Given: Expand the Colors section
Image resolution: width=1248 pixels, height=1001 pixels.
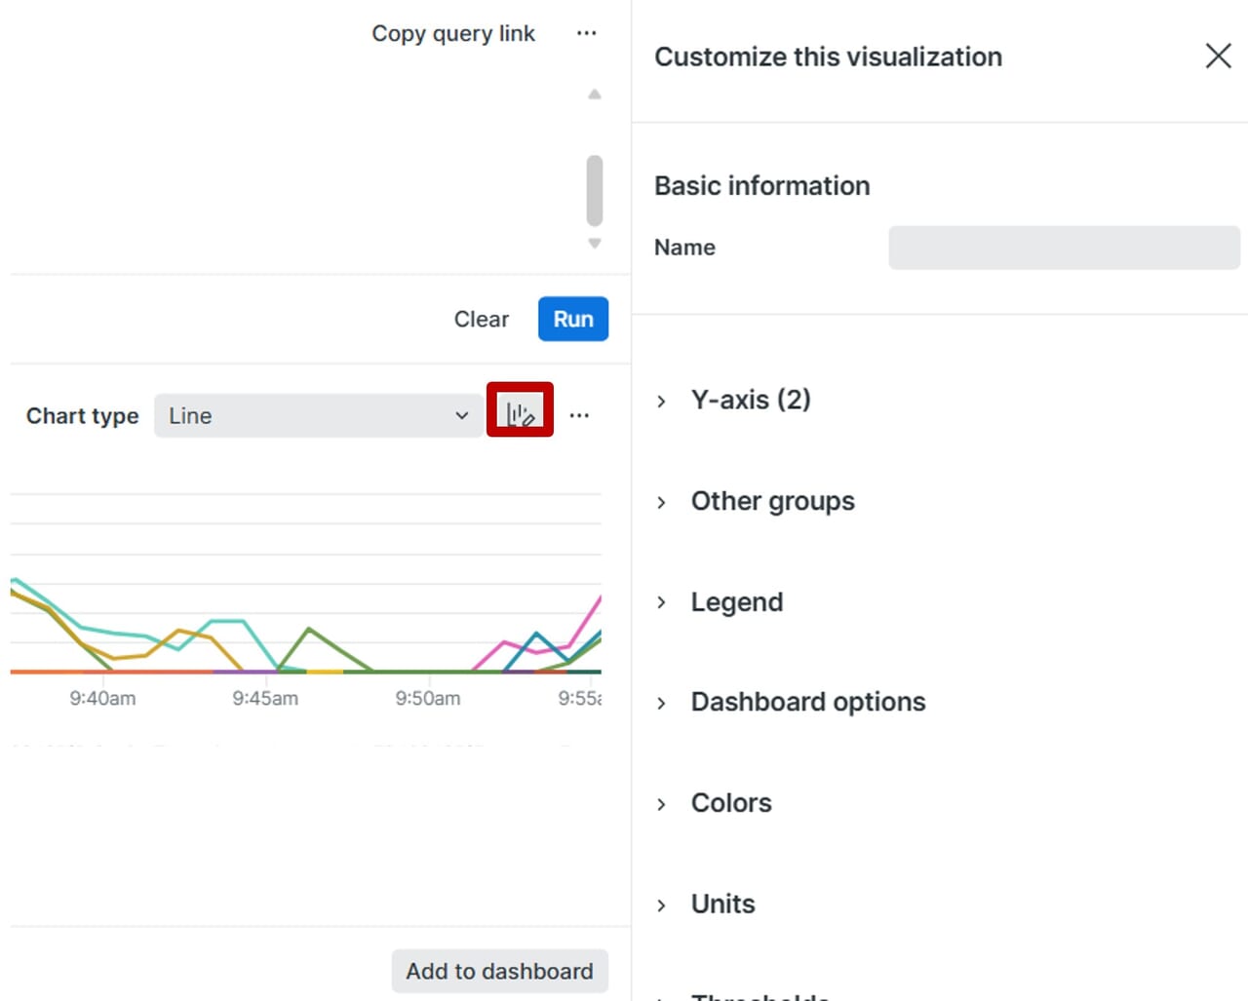Looking at the screenshot, I should pos(730,803).
